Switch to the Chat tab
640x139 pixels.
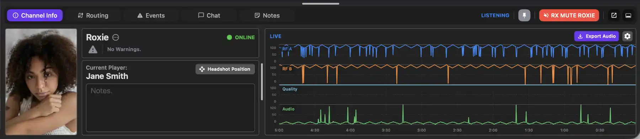click(209, 15)
